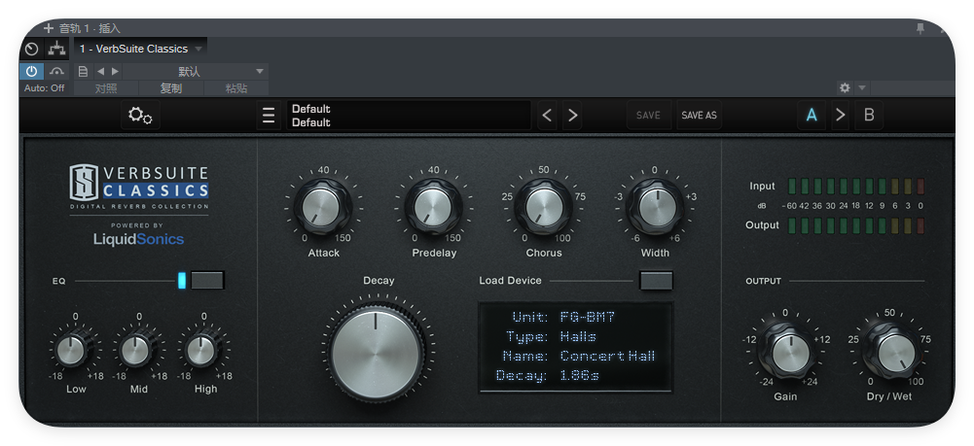Switch to A state
Screen dimensions: 974x446
(x=812, y=116)
